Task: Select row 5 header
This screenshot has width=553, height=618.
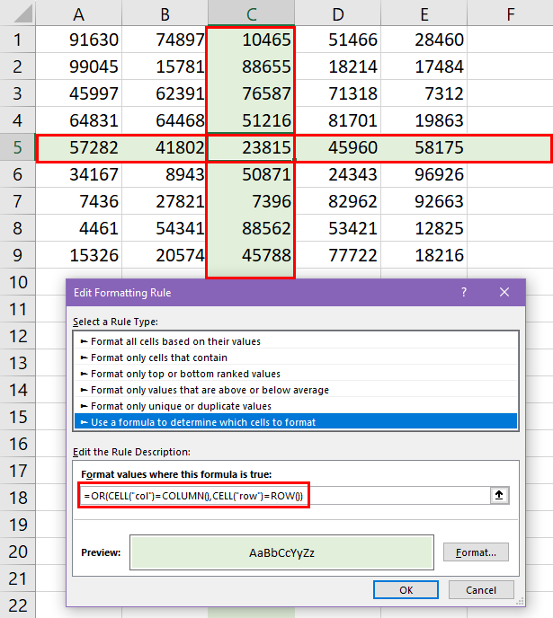Action: (18, 147)
